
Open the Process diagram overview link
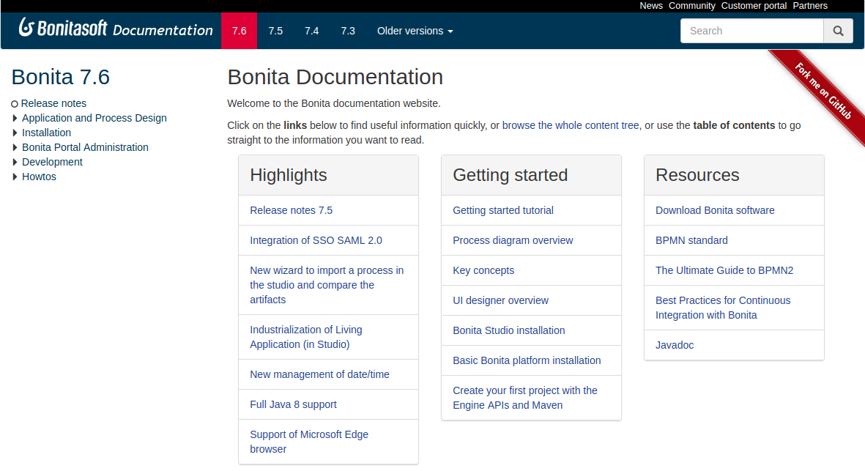pos(513,240)
